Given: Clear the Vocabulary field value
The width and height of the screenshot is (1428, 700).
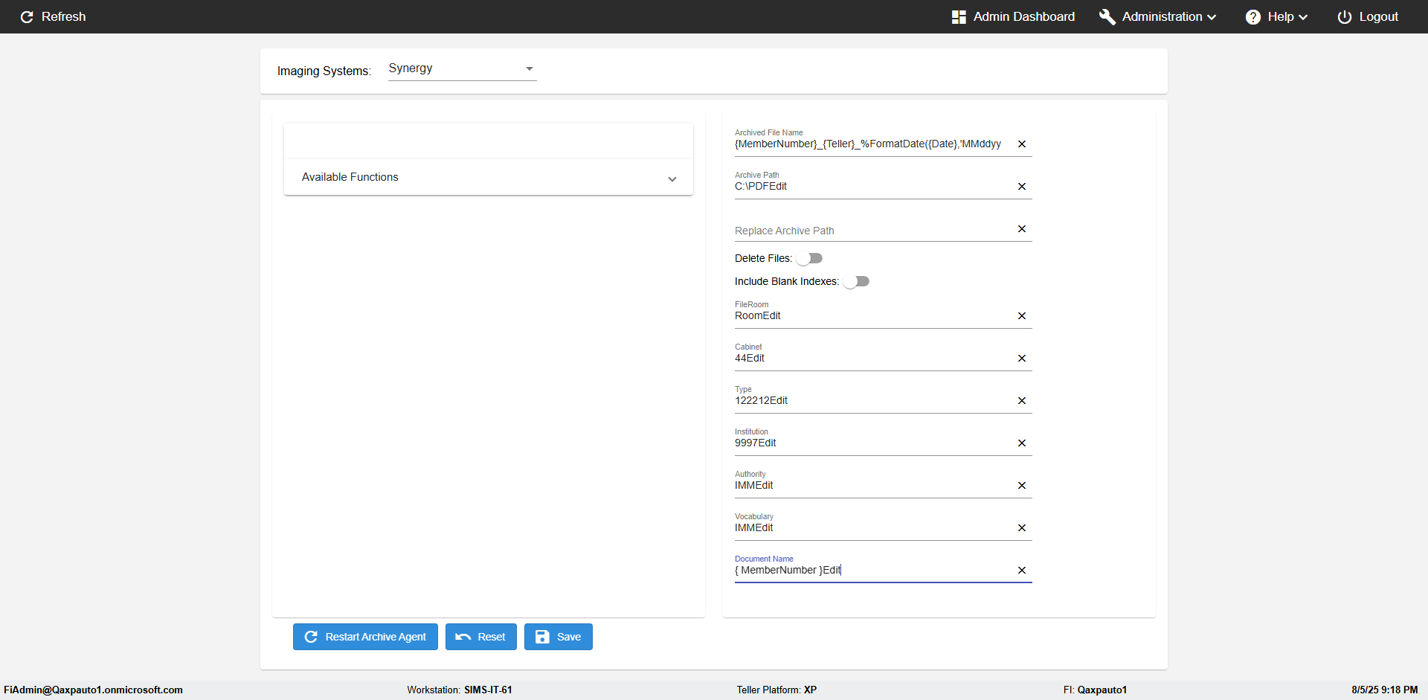Looking at the screenshot, I should coord(1022,528).
